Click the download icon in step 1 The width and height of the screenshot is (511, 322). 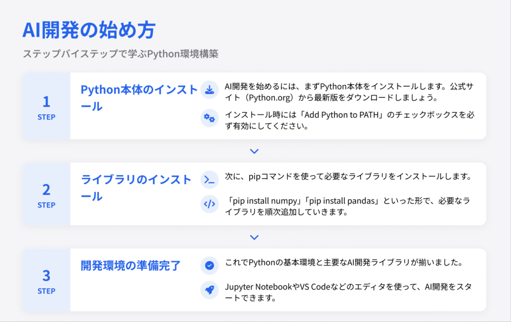(210, 90)
